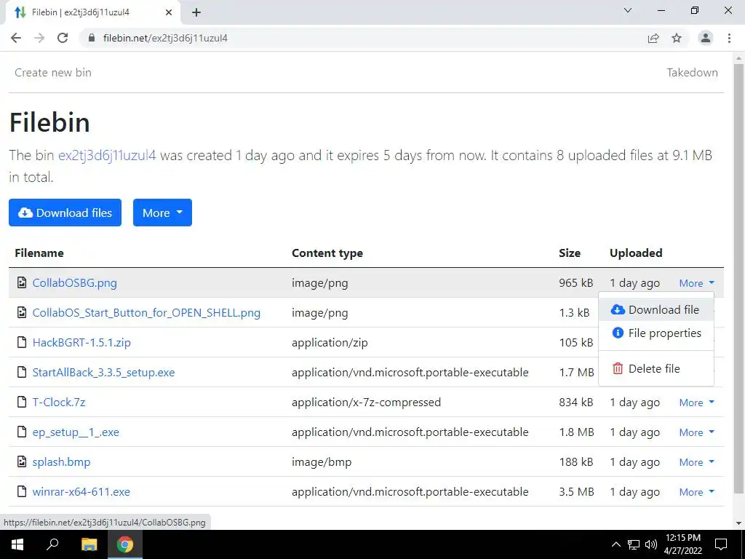Open a new tab with the plus icon
Image resolution: width=745 pixels, height=559 pixels.
point(196,12)
